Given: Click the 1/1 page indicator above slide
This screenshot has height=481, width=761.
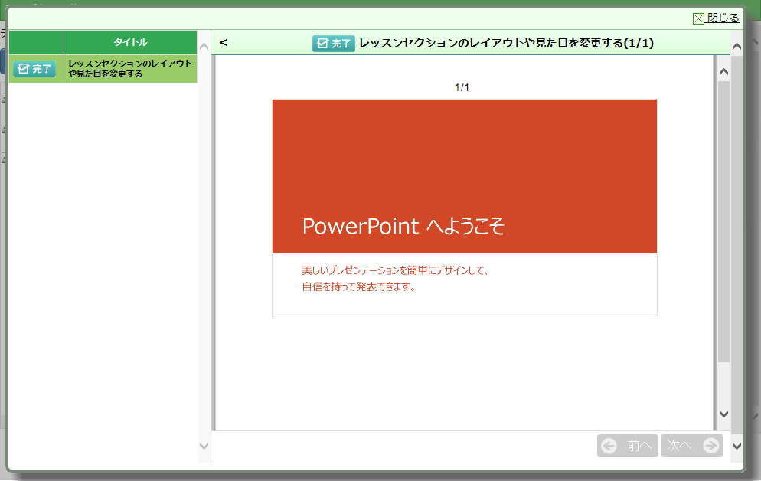Looking at the screenshot, I should [x=462, y=88].
